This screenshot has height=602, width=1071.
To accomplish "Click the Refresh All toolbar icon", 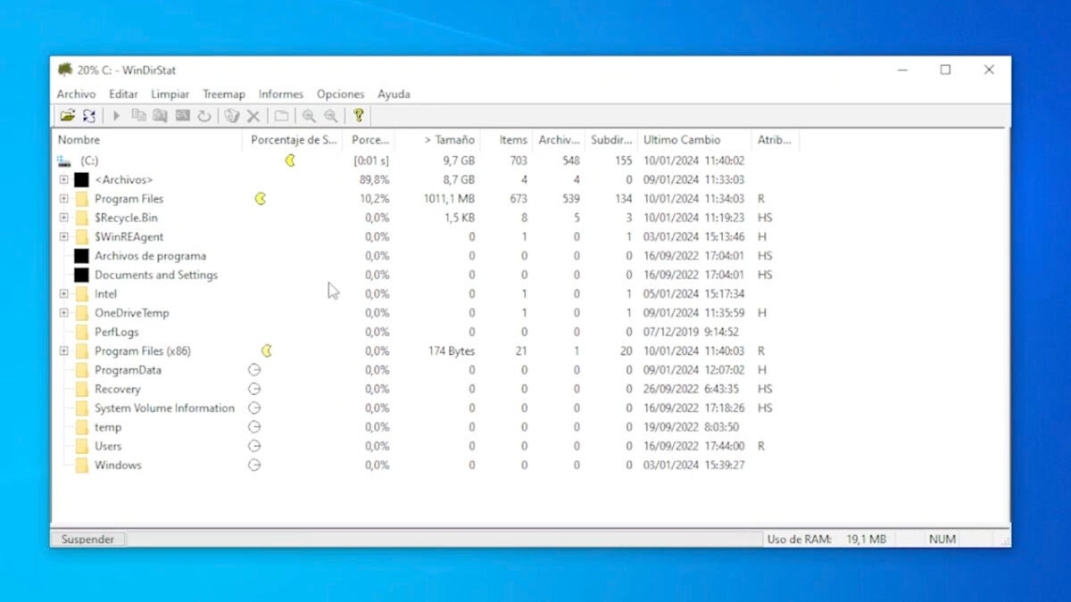I will tap(89, 116).
